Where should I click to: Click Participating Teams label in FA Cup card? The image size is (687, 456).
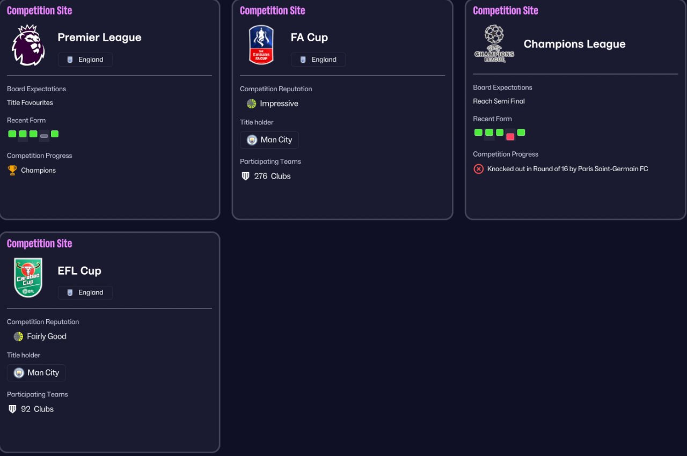(271, 161)
